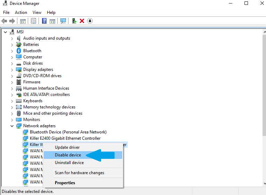Screen dimensions: 266x195
Task: Click the Firmware chip icon
Action: point(19,82)
